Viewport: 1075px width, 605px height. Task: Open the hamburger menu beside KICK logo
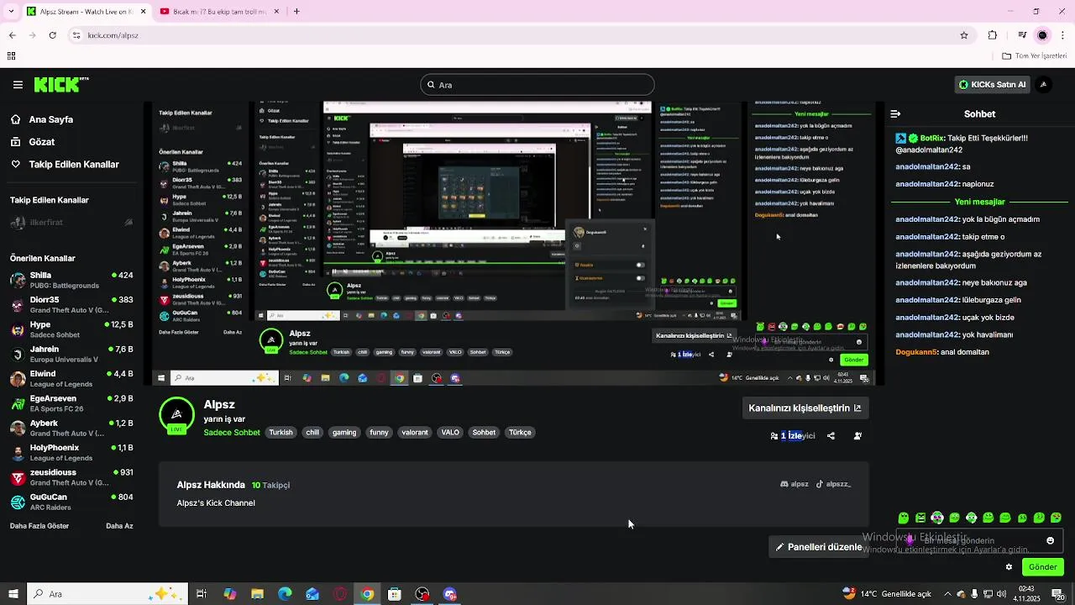click(x=18, y=85)
